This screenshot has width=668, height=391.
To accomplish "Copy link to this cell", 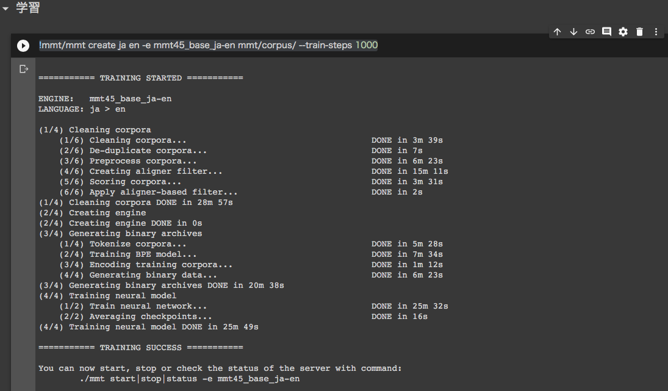I will click(x=590, y=32).
